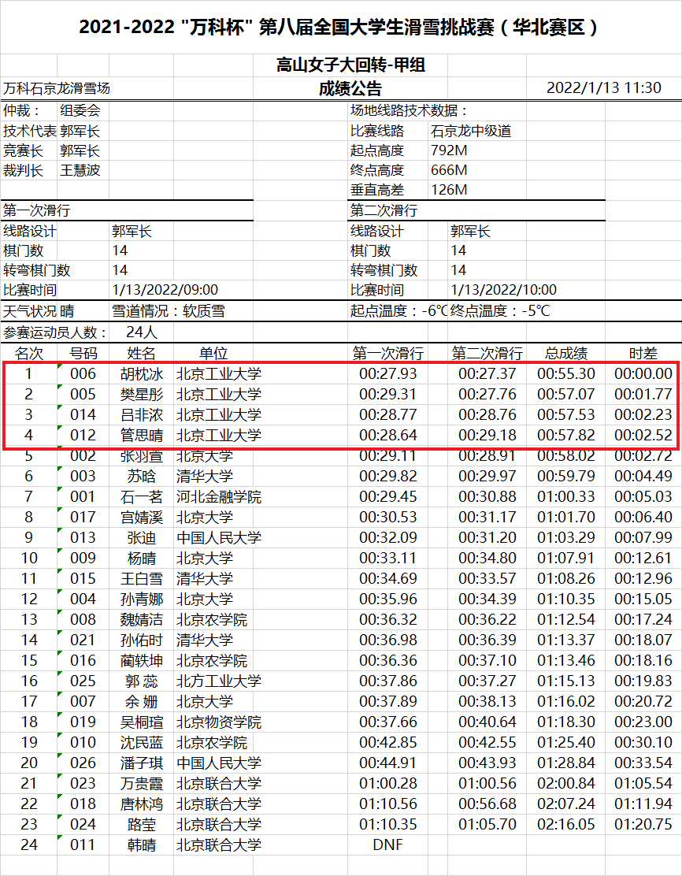682x876 pixels.
Task: Select bib number 004 cell
Action: (x=83, y=599)
